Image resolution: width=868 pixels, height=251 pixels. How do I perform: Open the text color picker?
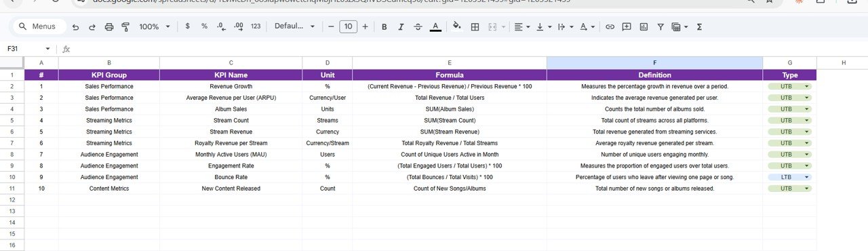point(435,26)
